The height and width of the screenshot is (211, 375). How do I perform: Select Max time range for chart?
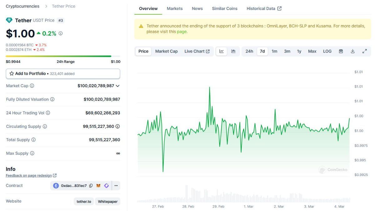click(x=312, y=51)
